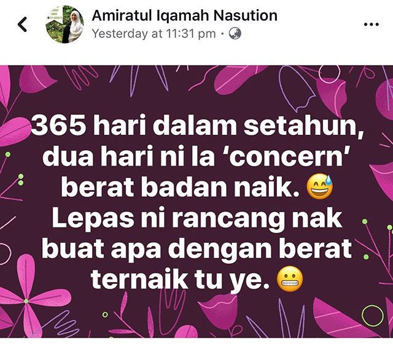Tap the purple outlined tulip at top right
Screen dimensions: 393x344
tap(297, 88)
